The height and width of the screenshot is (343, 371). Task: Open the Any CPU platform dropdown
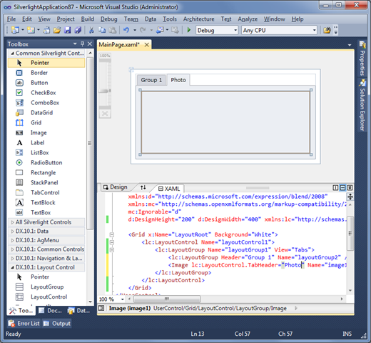tap(314, 30)
